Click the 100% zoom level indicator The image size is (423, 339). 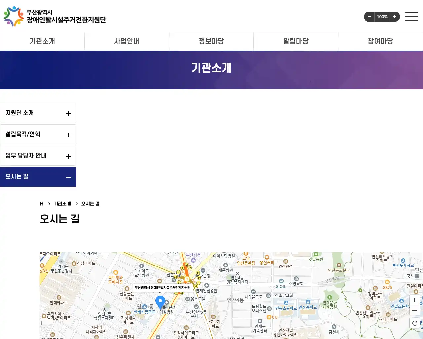[382, 17]
